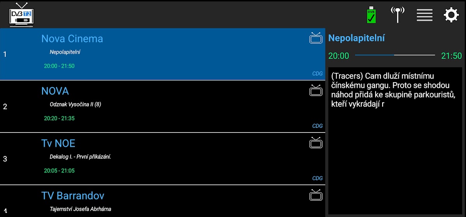Tap the antenna signal icon

tap(397, 15)
